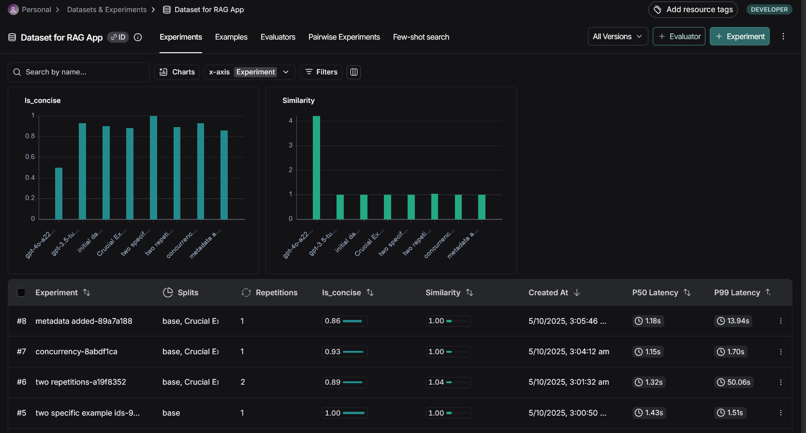Open the column display settings icon

[354, 72]
